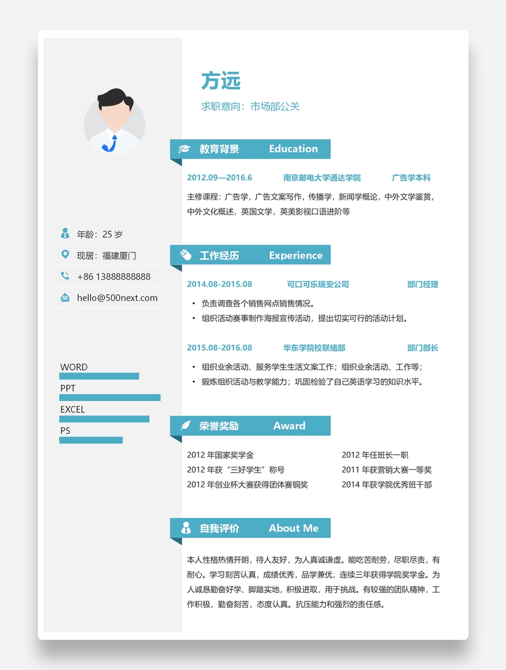
Task: Click the +86 13888888888 phone number
Action: coord(114,277)
